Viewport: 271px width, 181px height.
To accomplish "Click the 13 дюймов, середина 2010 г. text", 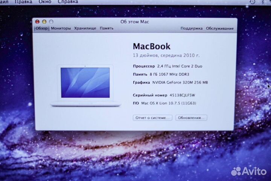I will (x=166, y=55).
